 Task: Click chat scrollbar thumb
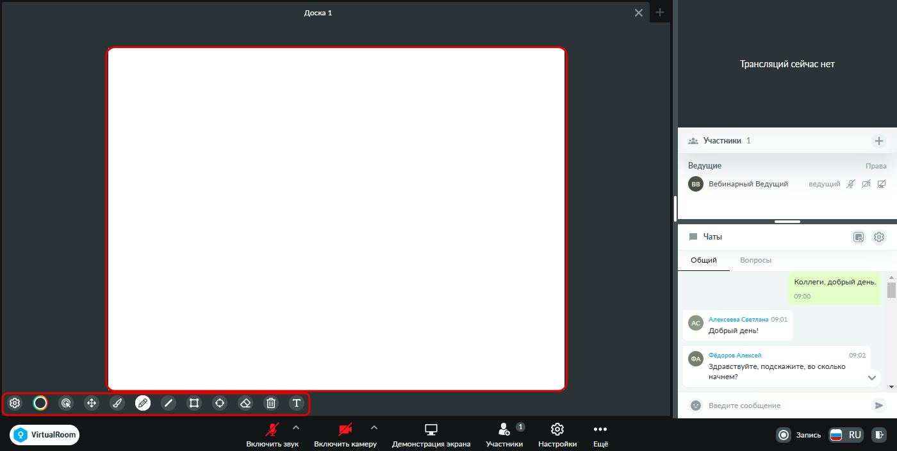pos(891,290)
